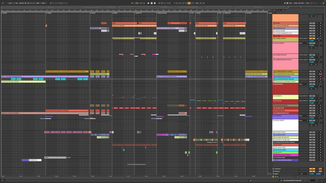Jump to the BREAK/BUILD locator
The width and height of the screenshot is (326, 183).
pos(162,13)
